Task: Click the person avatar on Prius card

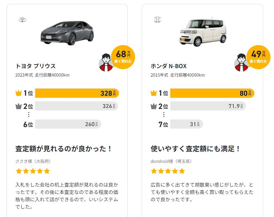Action: pos(106,63)
